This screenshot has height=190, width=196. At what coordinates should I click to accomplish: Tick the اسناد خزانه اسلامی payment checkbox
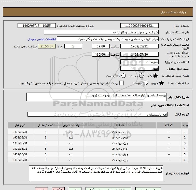[x=121, y=83]
